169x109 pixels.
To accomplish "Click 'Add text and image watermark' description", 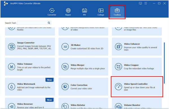I will pos(34,89).
